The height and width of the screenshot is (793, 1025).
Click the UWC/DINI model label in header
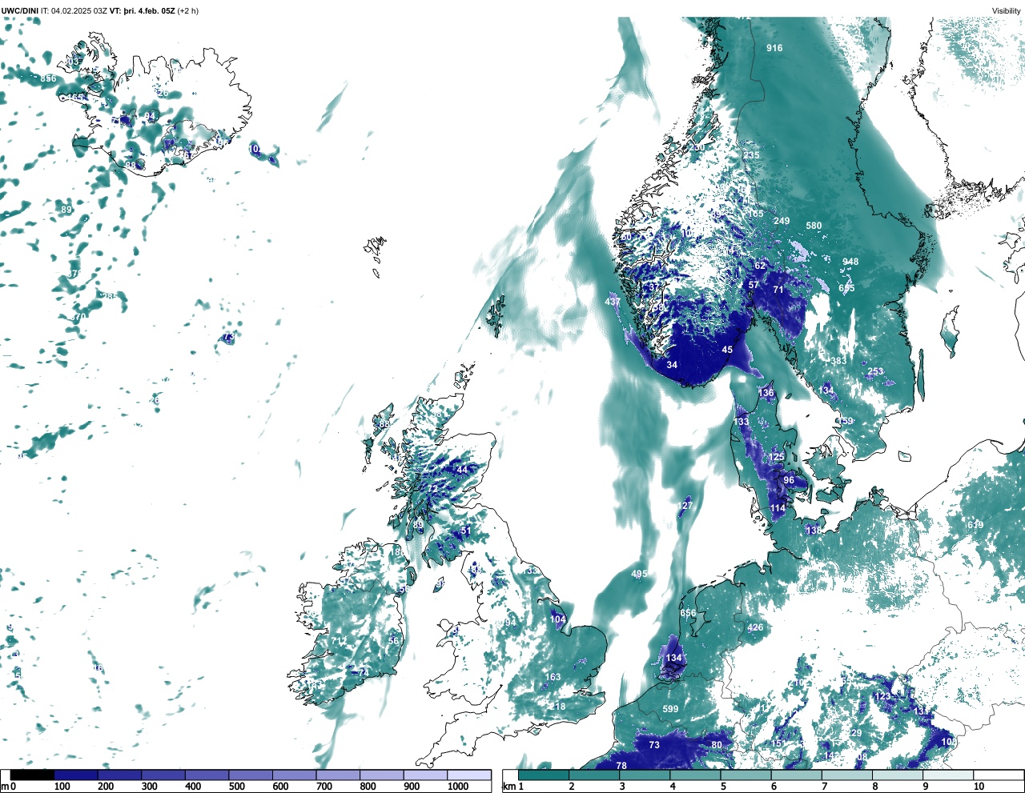click(x=20, y=10)
